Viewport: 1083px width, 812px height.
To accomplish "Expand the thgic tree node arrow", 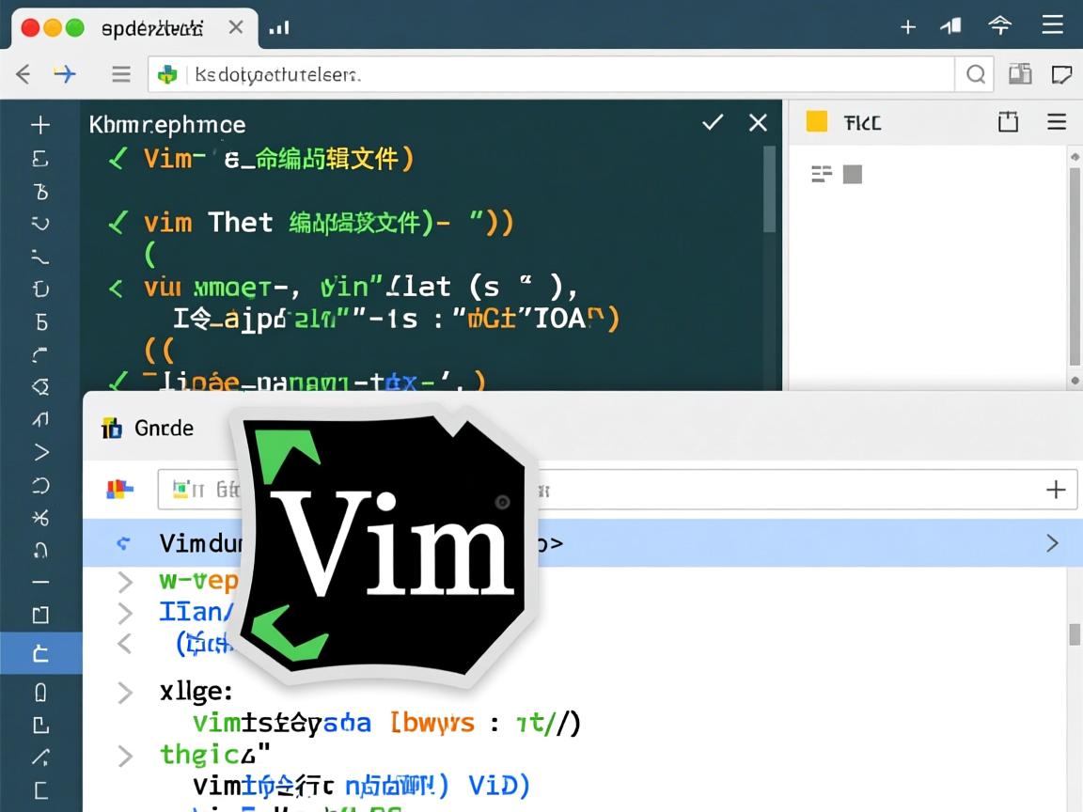I will (x=124, y=755).
